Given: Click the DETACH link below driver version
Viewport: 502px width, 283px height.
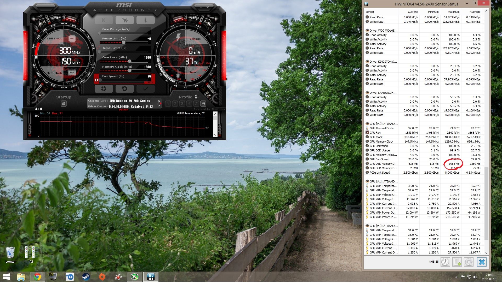Looking at the screenshot, I should (x=123, y=110).
